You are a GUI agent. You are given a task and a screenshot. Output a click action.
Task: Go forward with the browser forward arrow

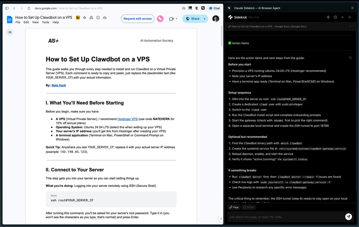coord(22,8)
